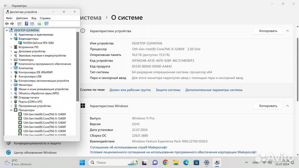This screenshot has width=299, height=168.
Task: Select Мыши и иные указывающие устройства
Action: [43, 89]
